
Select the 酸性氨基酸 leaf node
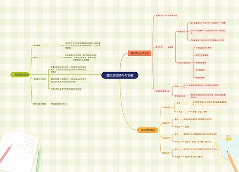200,70
